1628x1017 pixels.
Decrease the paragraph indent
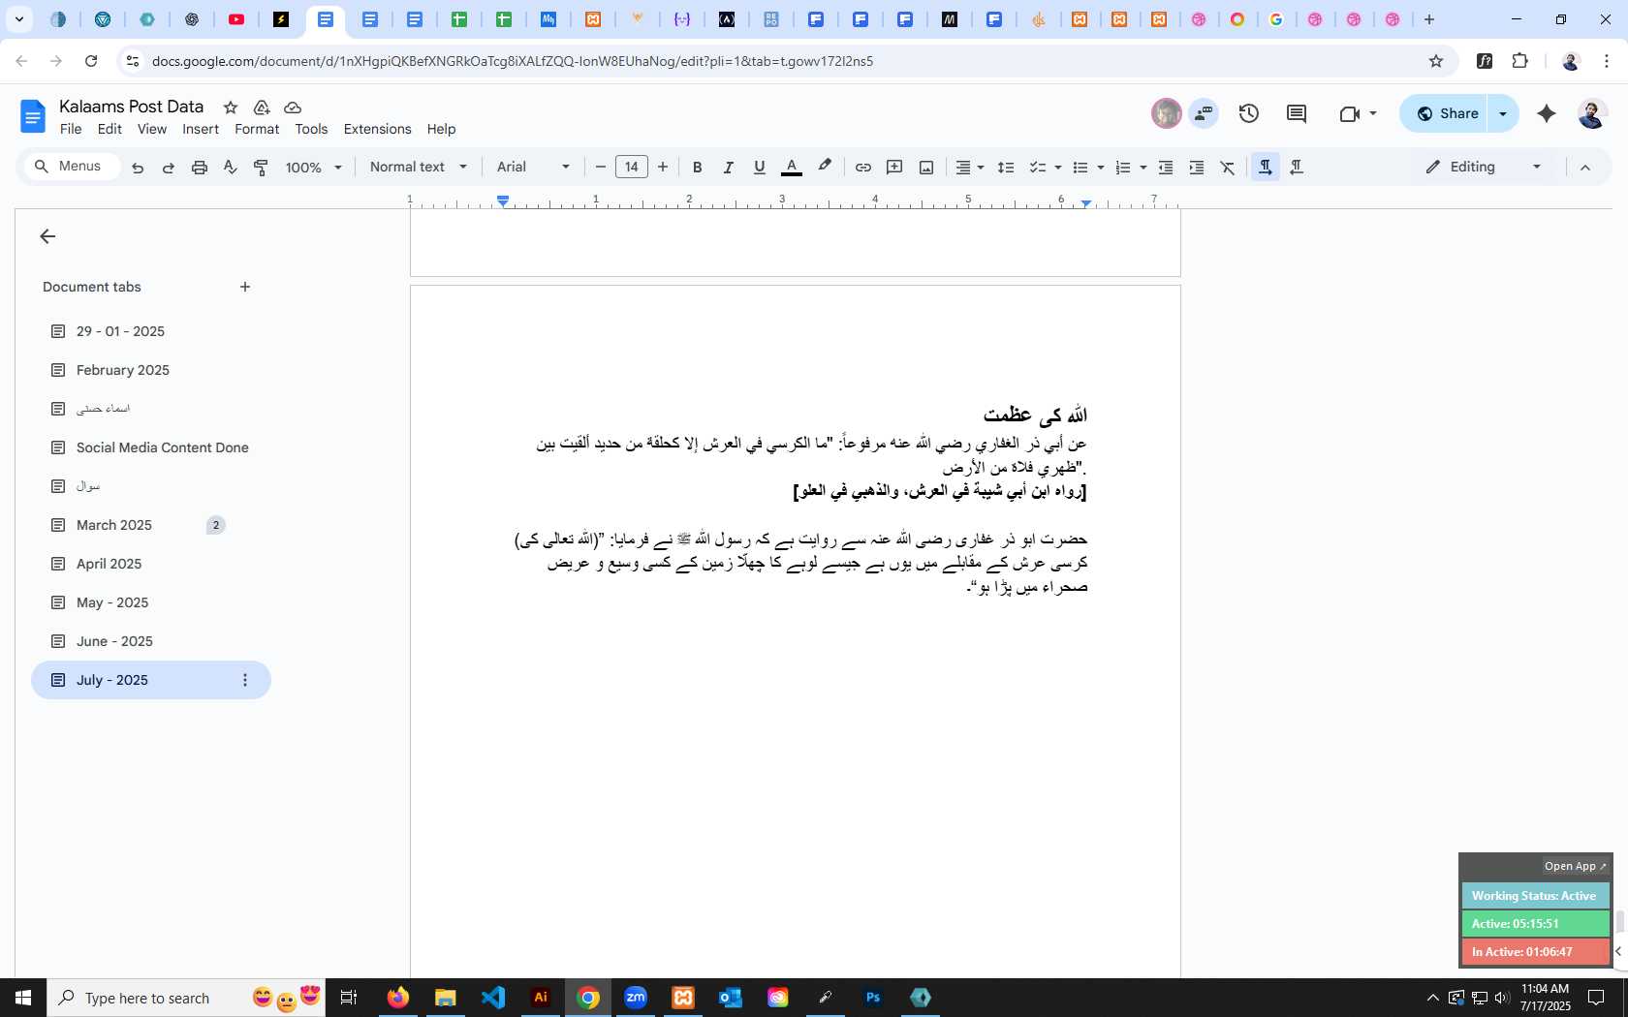[1166, 168]
